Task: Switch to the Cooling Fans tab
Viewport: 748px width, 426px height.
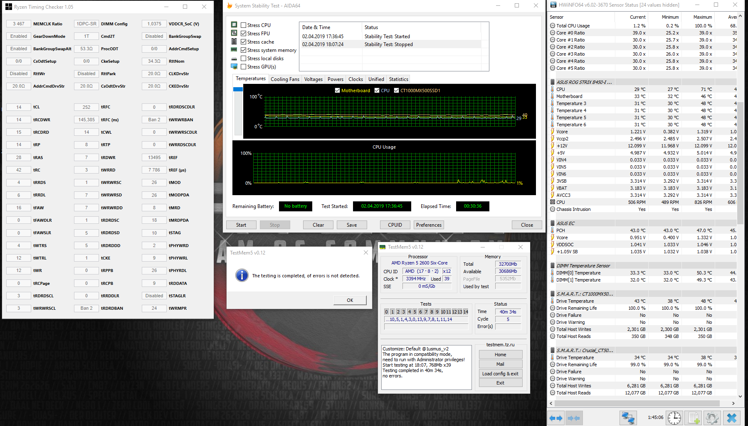Action: pyautogui.click(x=285, y=79)
